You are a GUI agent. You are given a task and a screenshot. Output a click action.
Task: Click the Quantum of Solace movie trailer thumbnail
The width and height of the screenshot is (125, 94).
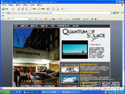tap(75, 50)
